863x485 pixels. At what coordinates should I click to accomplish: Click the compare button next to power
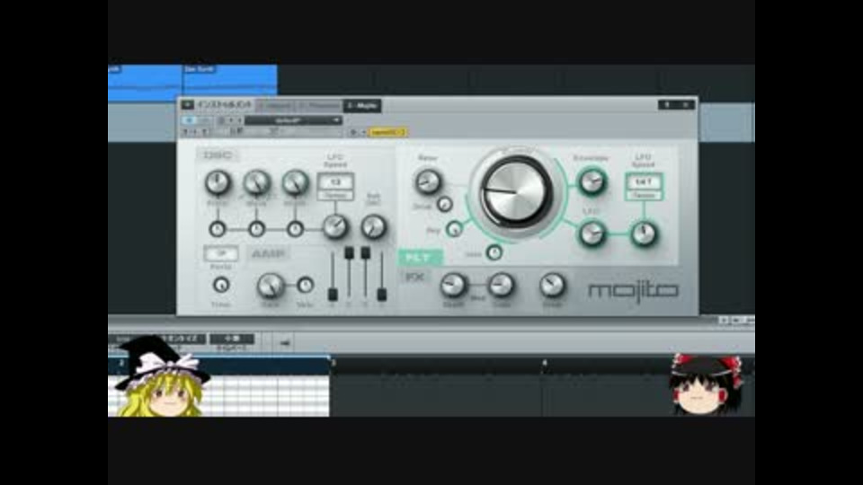pyautogui.click(x=204, y=119)
